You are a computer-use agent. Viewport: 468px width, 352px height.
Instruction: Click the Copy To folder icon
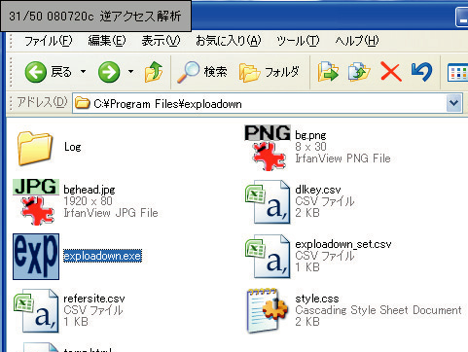(x=359, y=72)
